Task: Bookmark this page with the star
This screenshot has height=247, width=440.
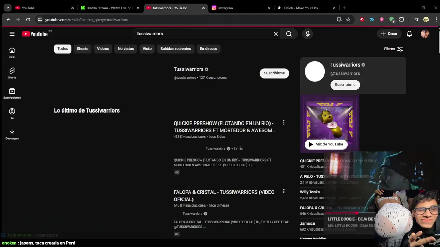Action: pyautogui.click(x=348, y=20)
